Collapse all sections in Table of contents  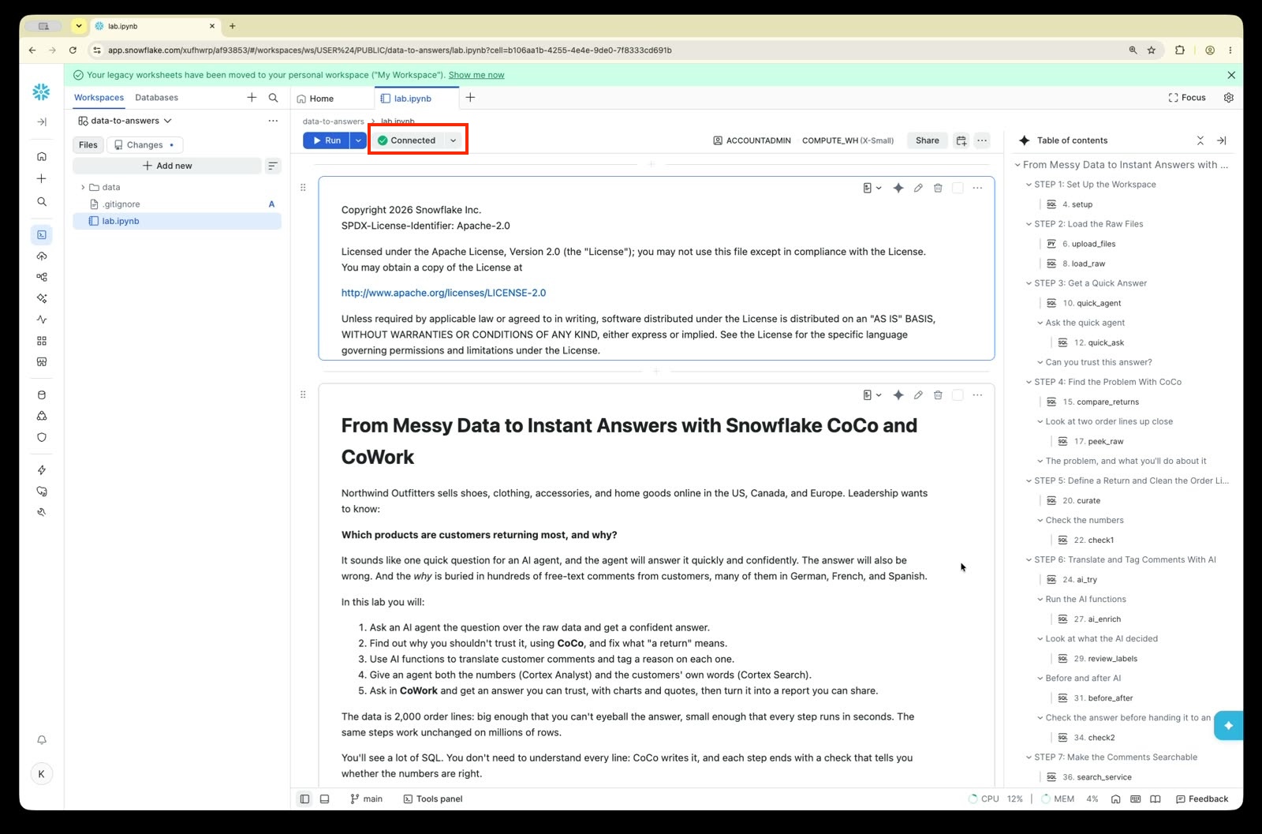pyautogui.click(x=1200, y=140)
